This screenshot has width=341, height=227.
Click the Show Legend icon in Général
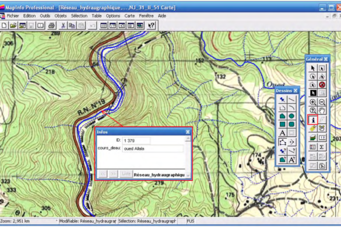(x=312, y=147)
